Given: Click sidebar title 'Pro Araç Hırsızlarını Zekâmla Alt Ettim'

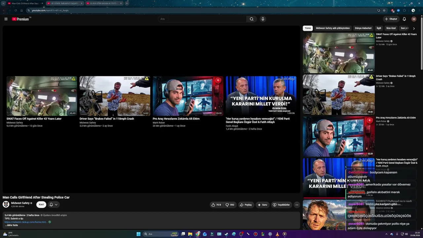Looking at the screenshot, I should click(x=396, y=118).
